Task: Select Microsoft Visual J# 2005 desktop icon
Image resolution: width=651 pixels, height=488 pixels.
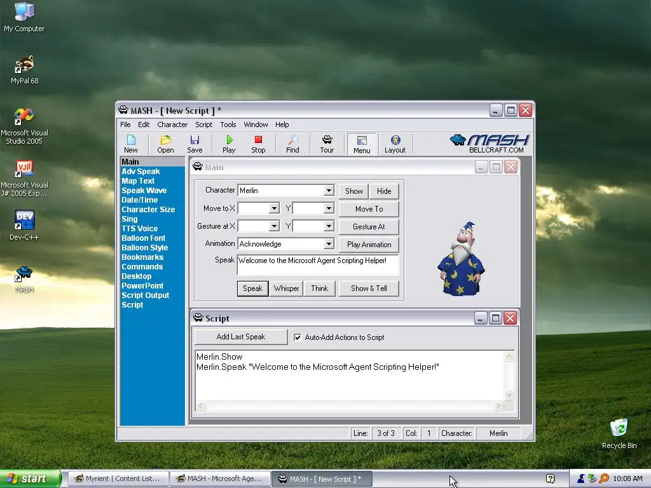Action: click(x=24, y=179)
